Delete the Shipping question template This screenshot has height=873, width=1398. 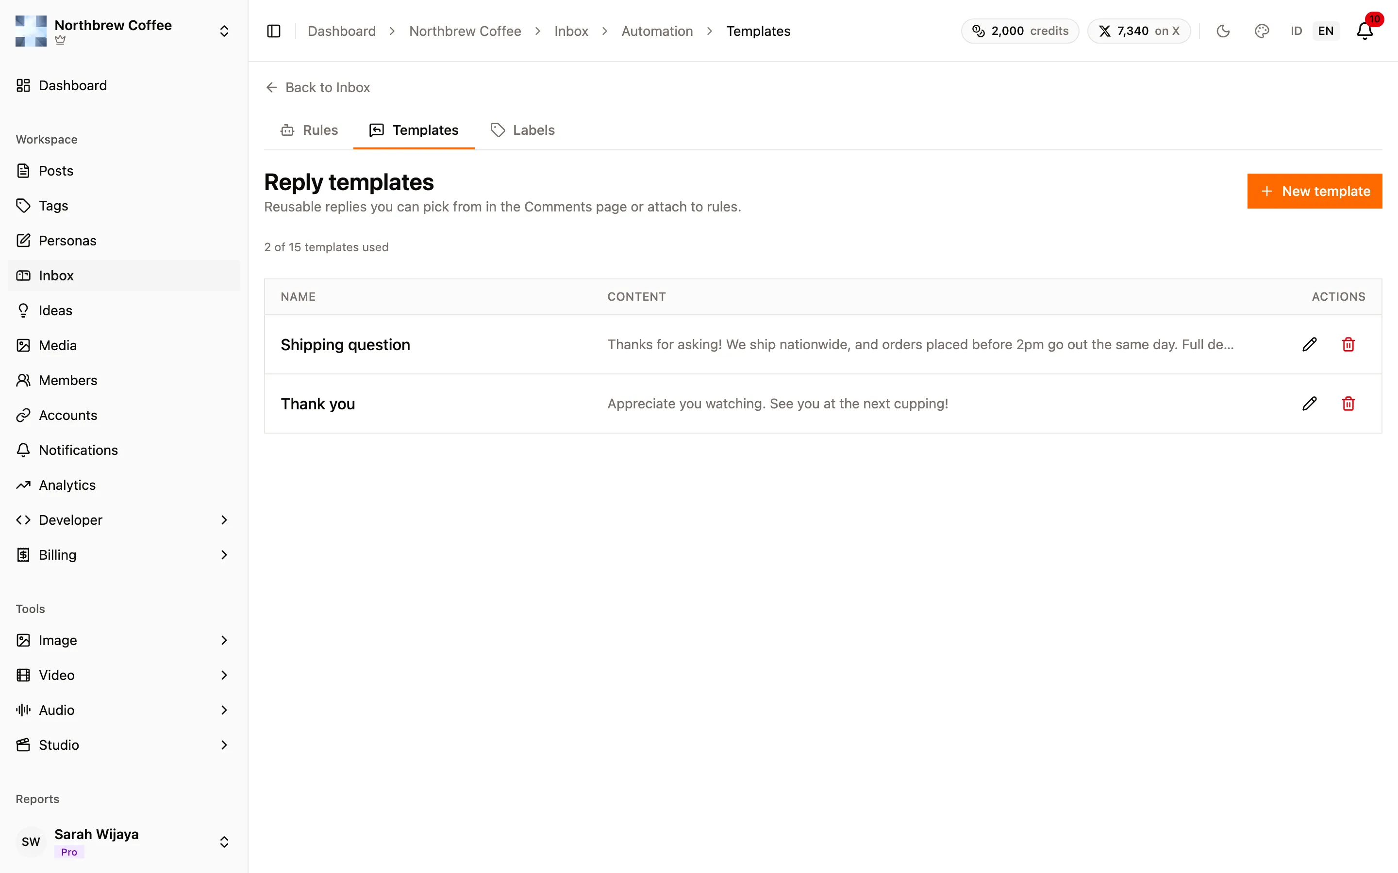click(1348, 344)
